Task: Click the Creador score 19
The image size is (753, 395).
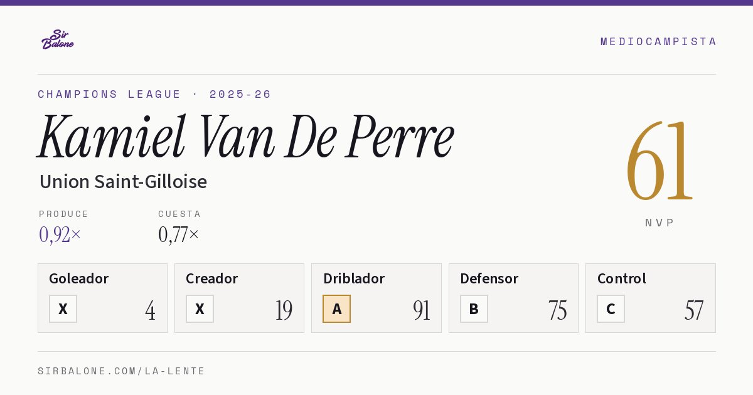Action: (x=284, y=310)
